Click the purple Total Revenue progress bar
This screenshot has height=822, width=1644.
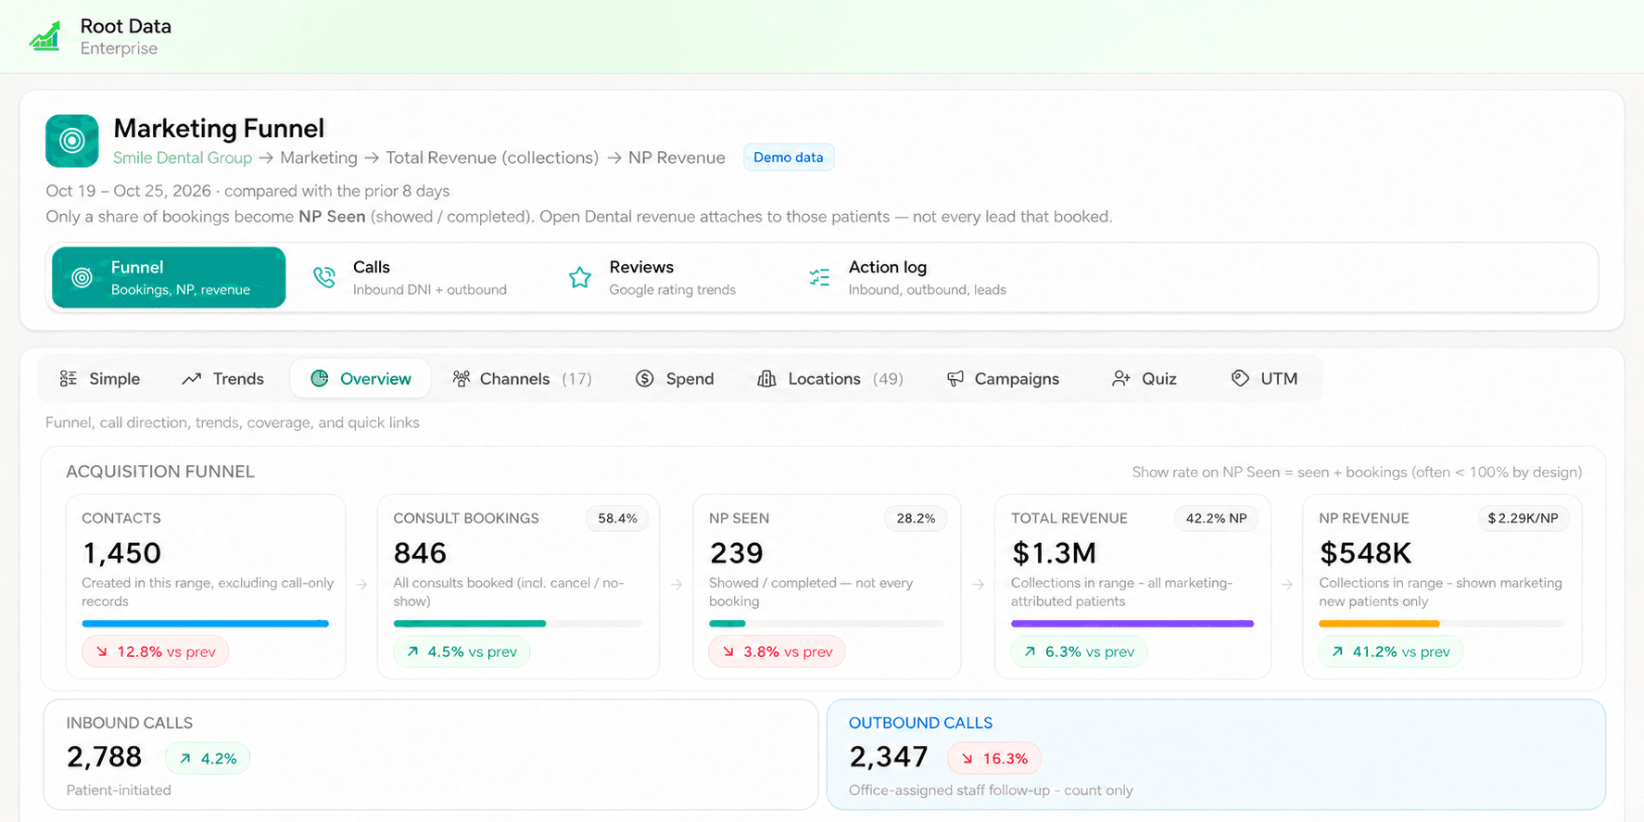point(1132,624)
